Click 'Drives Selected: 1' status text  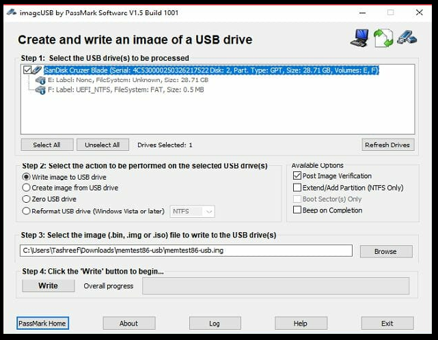click(x=165, y=145)
